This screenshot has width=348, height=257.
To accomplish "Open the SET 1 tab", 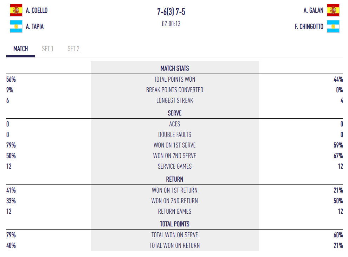I will [47, 49].
